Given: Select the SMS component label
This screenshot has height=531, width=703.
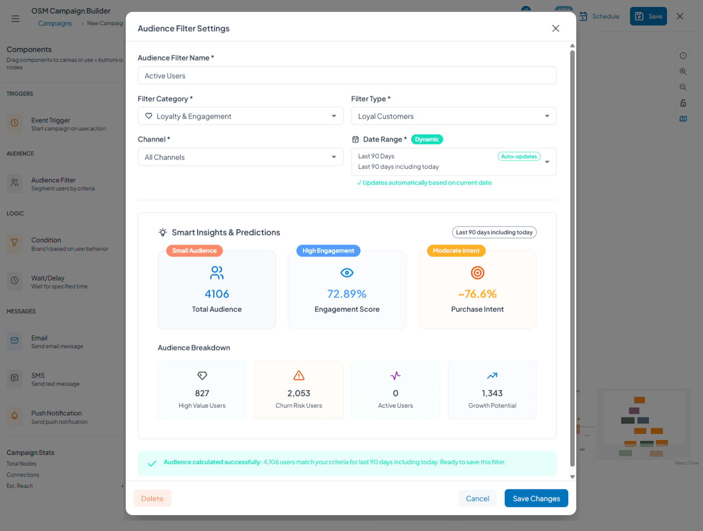Looking at the screenshot, I should pyautogui.click(x=38, y=376).
